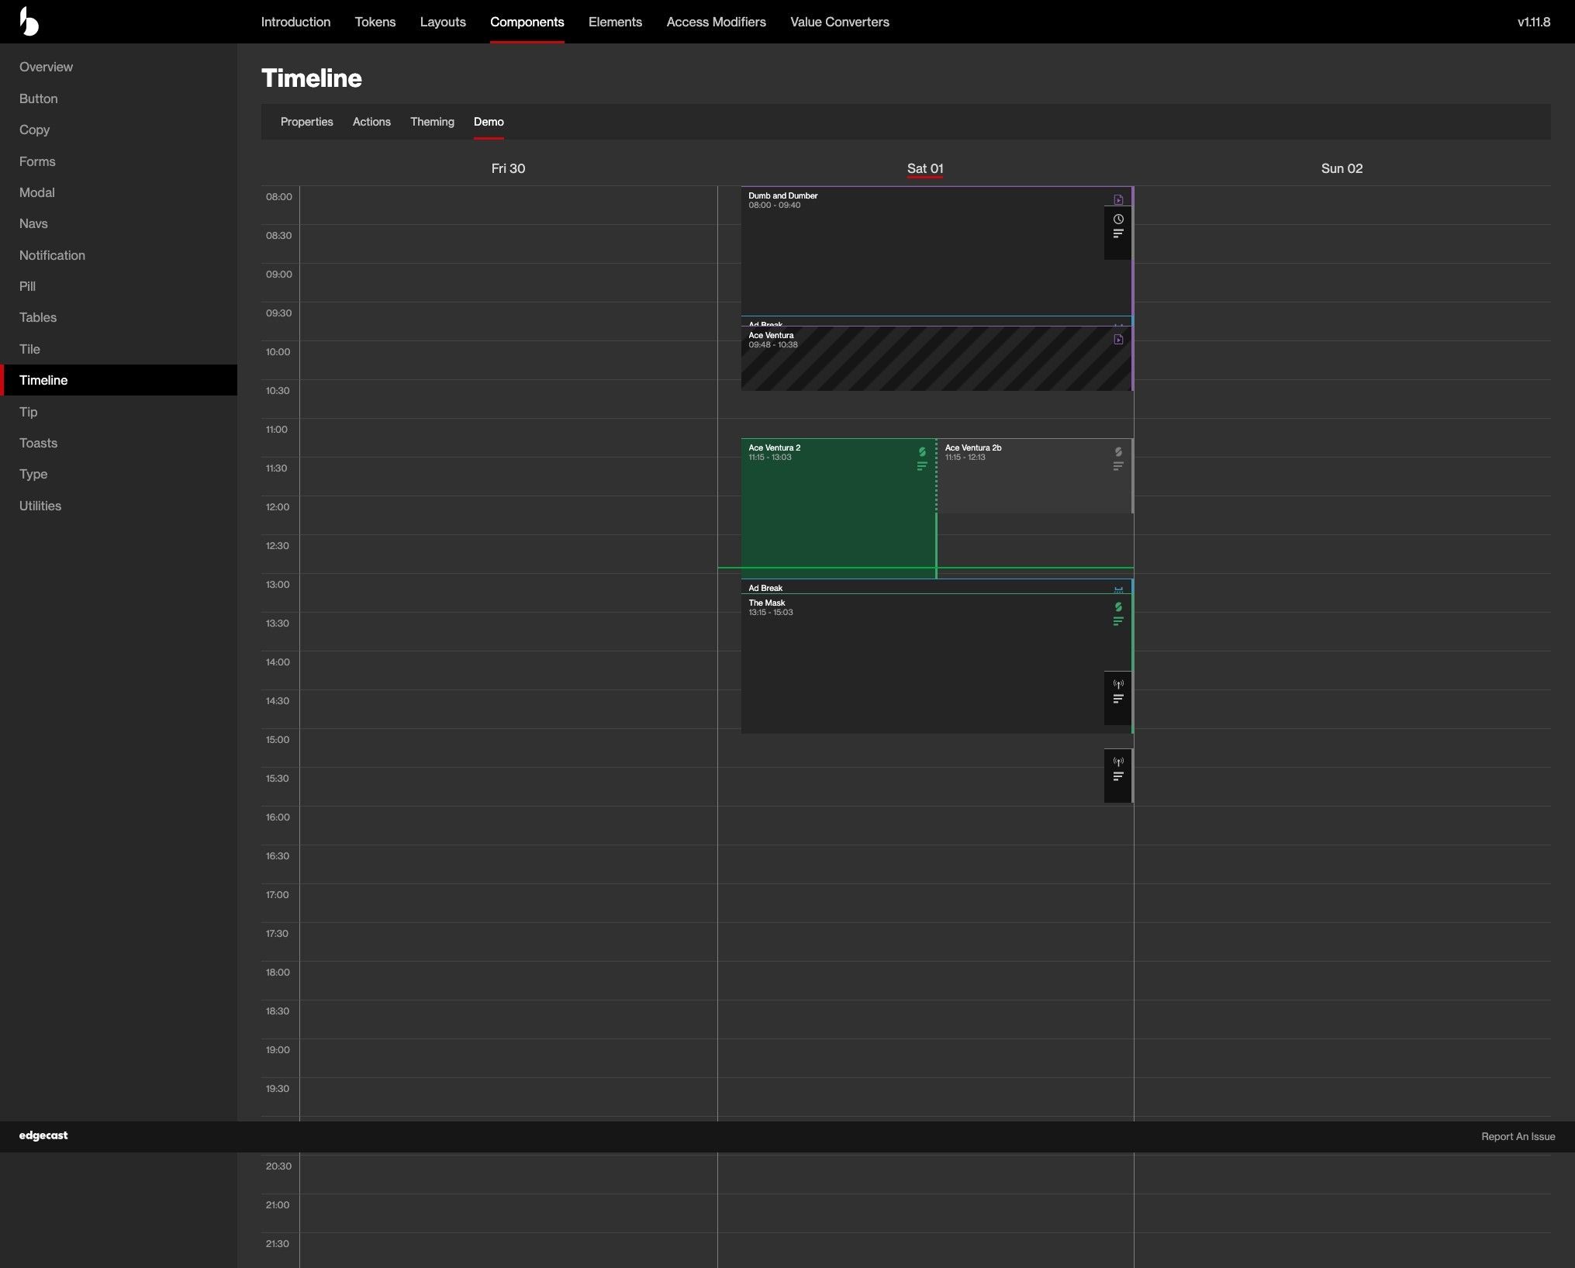Click the green lines icon on Ace Ventura 2

coord(922,466)
